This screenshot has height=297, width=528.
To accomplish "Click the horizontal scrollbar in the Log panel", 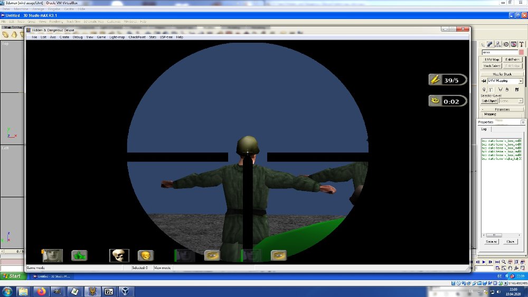I will coord(502,235).
